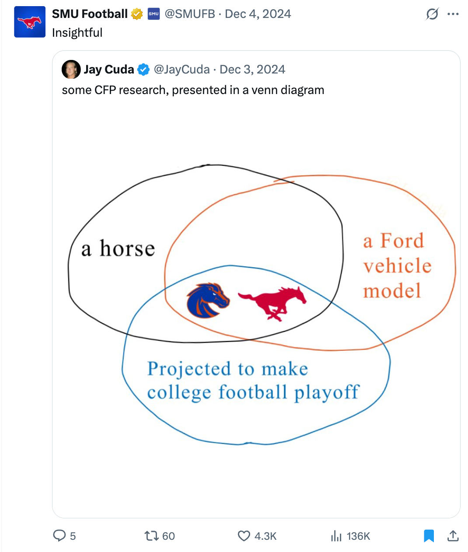The width and height of the screenshot is (468, 552).
Task: Click the Jay Cuda display name
Action: (x=109, y=70)
